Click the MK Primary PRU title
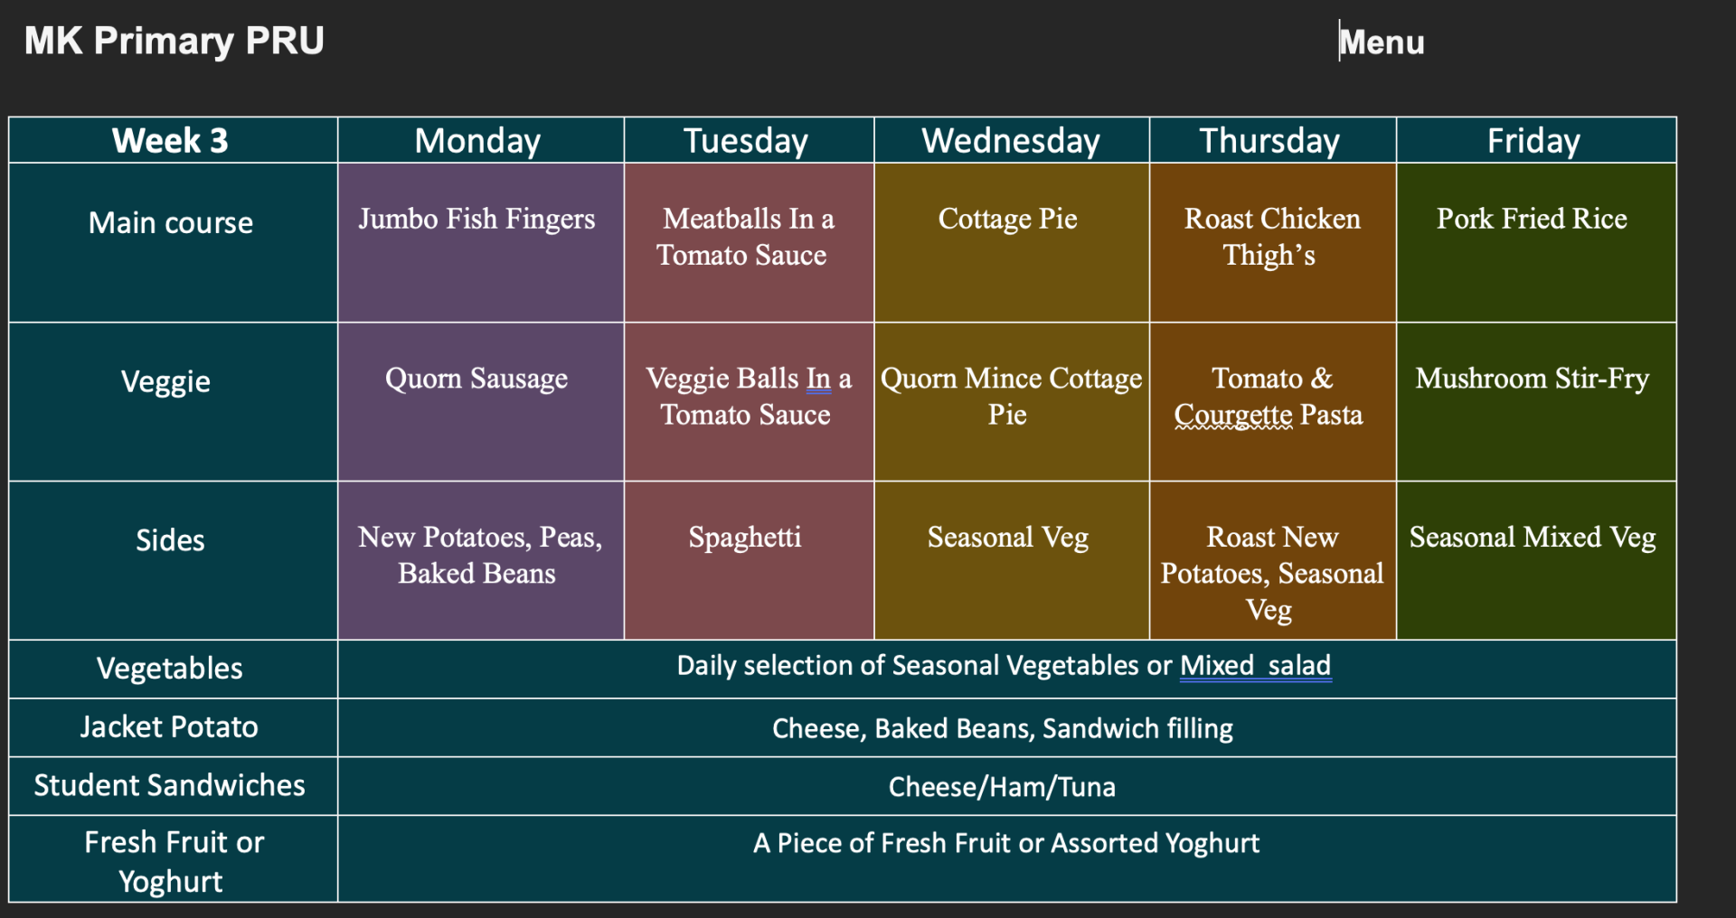The image size is (1736, 918). coord(174,42)
